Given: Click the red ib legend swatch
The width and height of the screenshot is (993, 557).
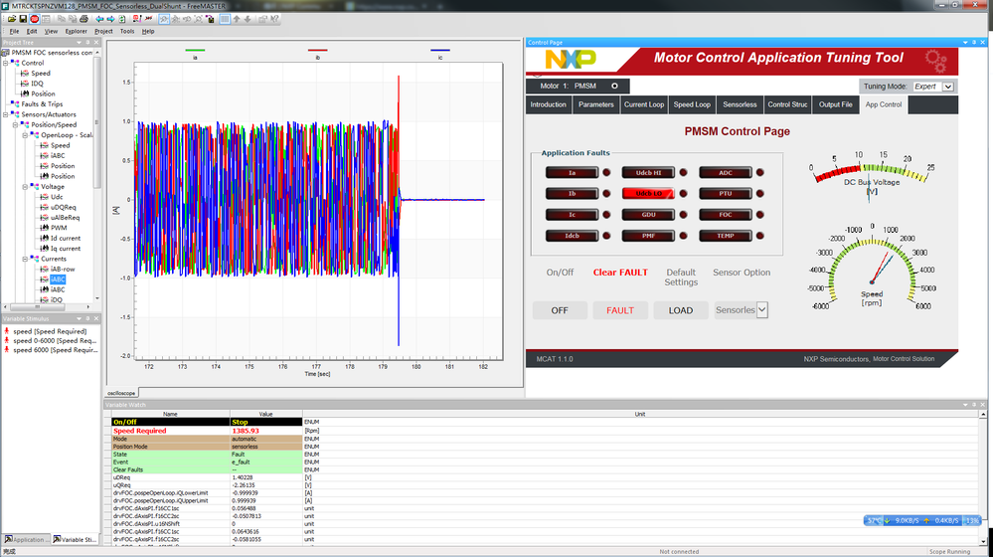Looking at the screenshot, I should [x=317, y=50].
